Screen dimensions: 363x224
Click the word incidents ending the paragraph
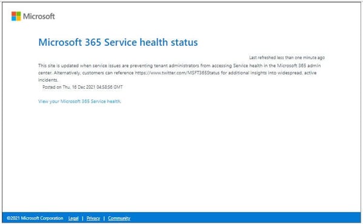pyautogui.click(x=48, y=80)
